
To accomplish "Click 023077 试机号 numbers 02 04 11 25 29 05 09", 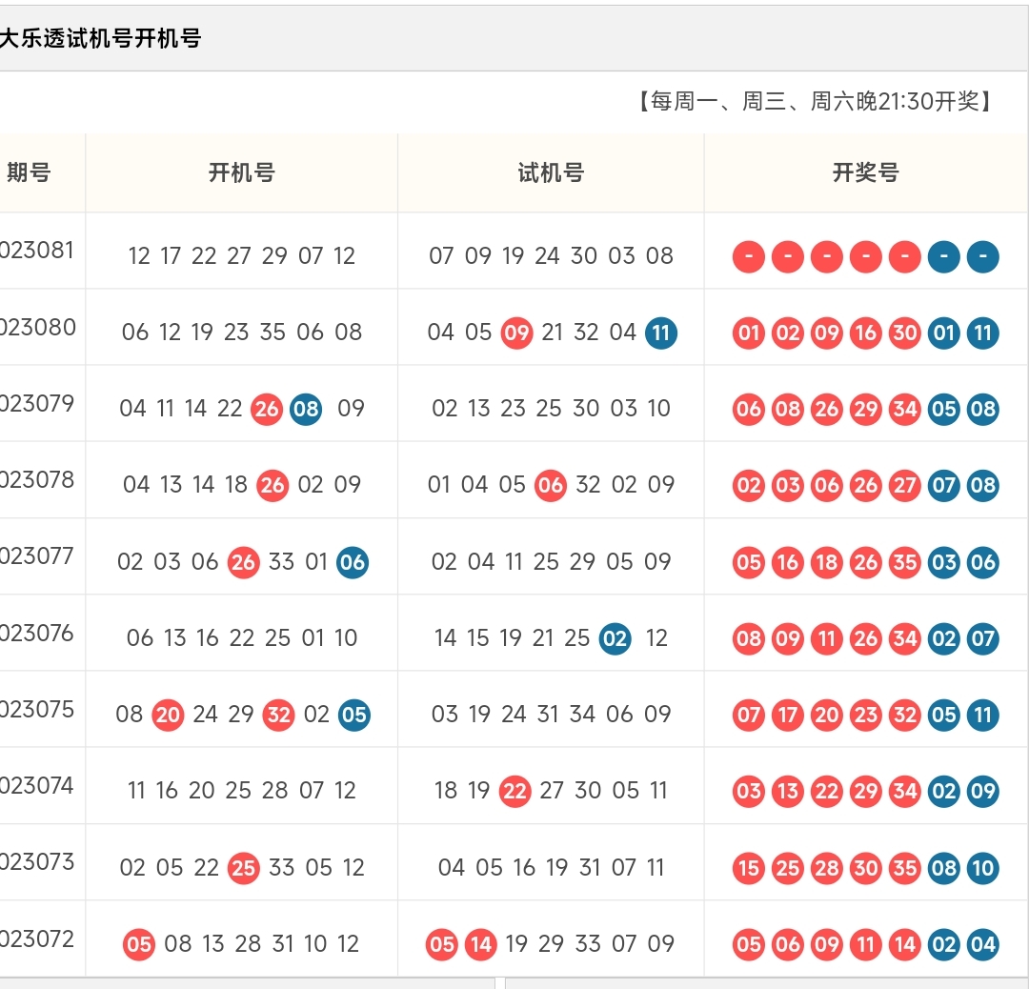I will [552, 562].
